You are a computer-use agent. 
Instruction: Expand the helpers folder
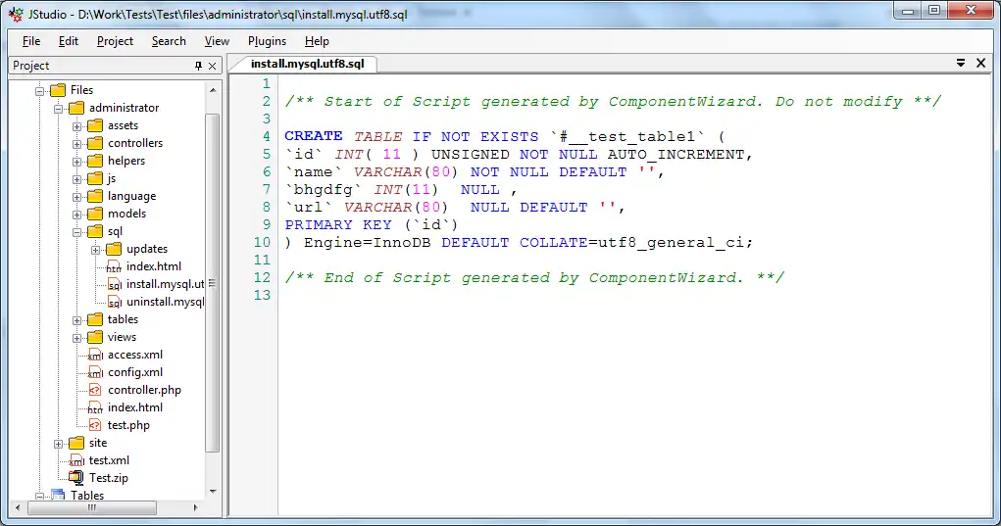coord(76,162)
